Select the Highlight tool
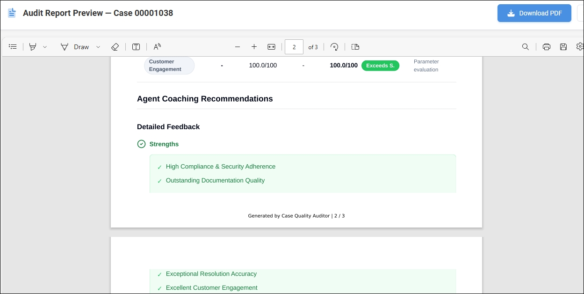584x294 pixels. coord(33,47)
